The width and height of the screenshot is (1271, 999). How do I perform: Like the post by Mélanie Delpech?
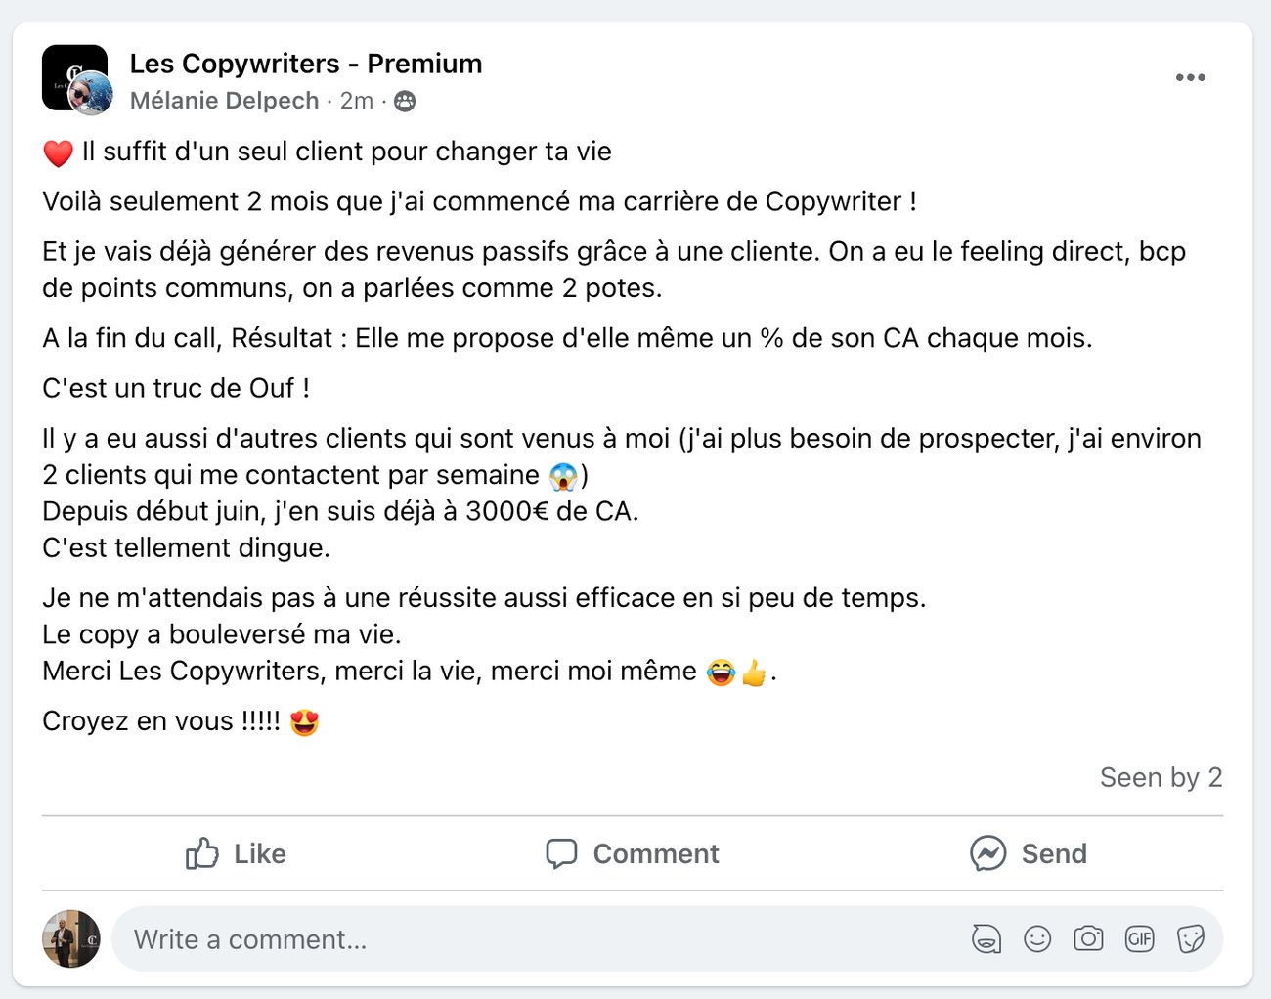tap(236, 853)
